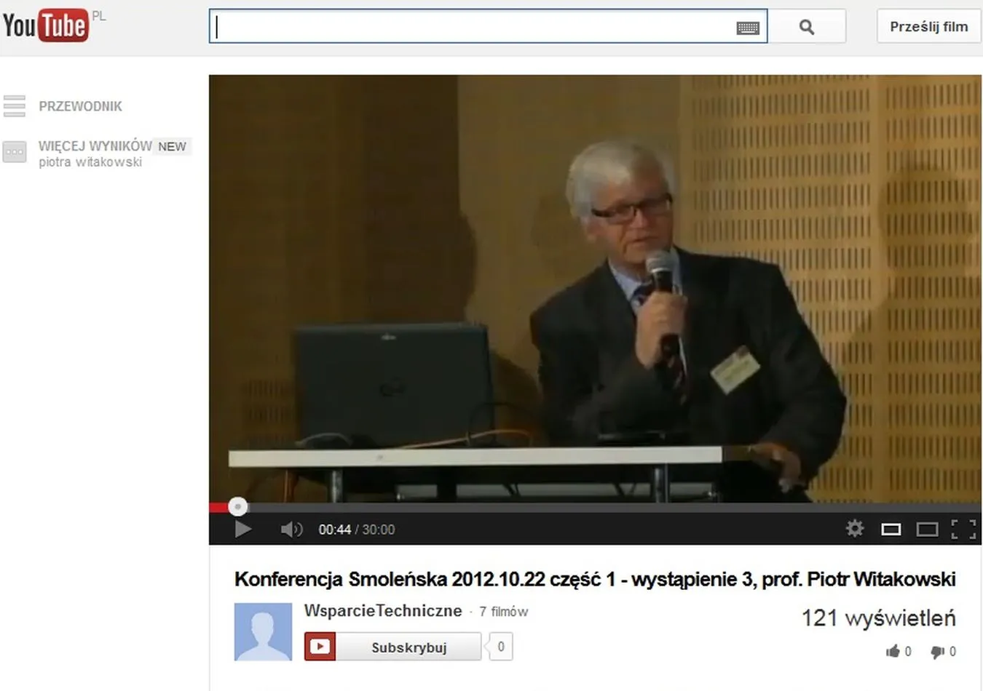Click the magnifying glass search button
The height and width of the screenshot is (691, 983).
coord(806,27)
